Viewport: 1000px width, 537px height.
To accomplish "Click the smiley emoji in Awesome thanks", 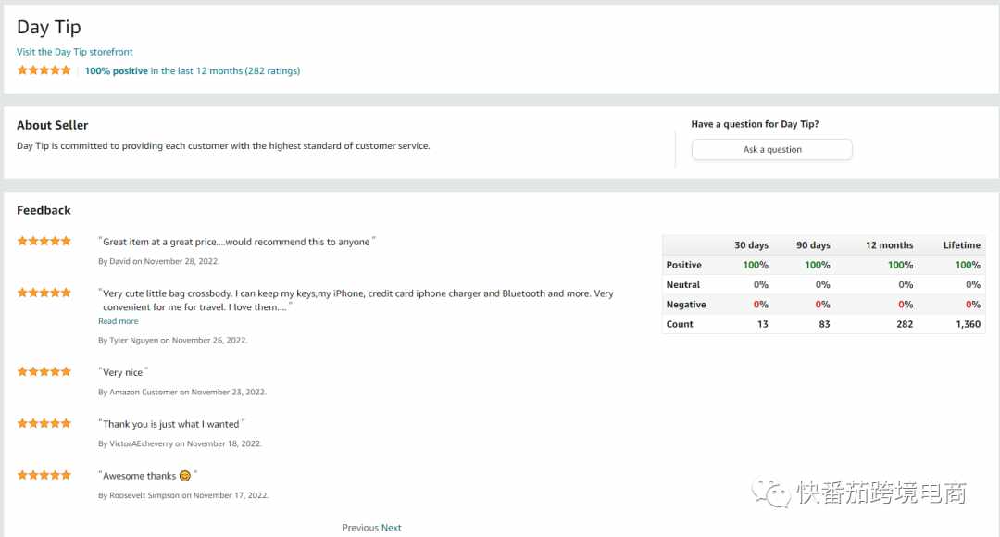I will 185,476.
